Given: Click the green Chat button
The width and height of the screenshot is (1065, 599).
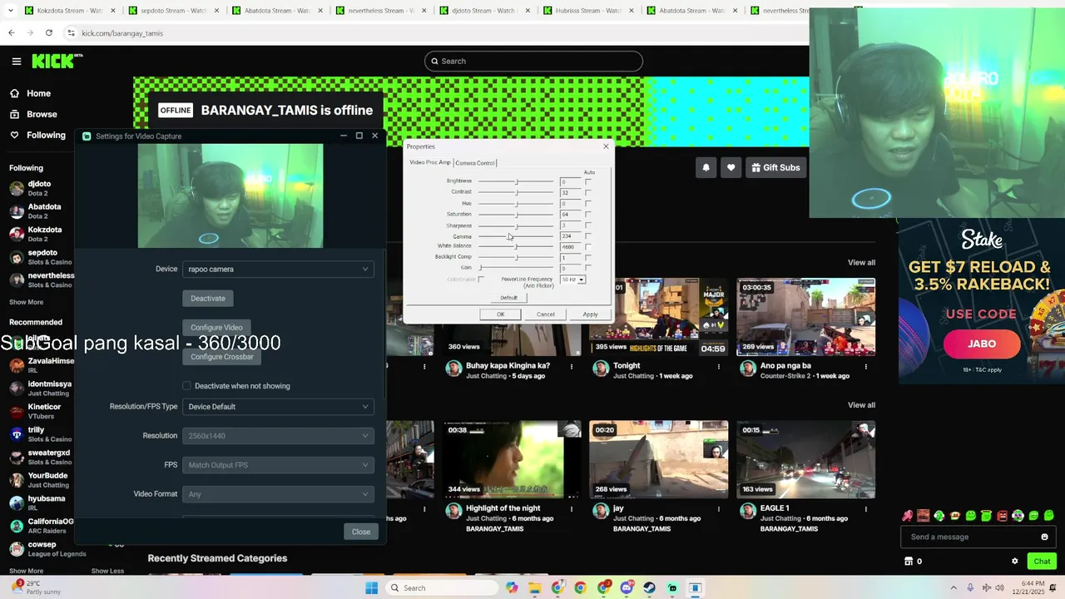Looking at the screenshot, I should [x=1042, y=562].
